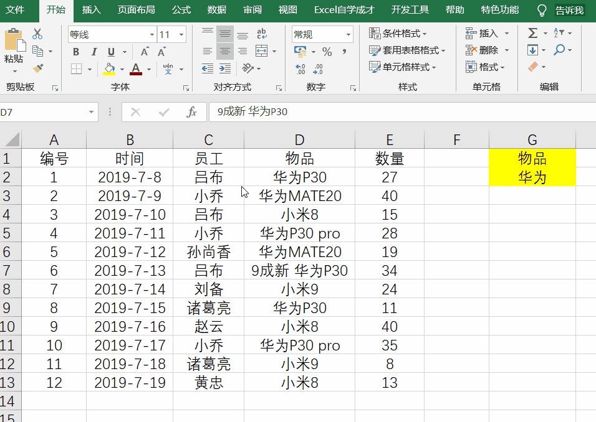This screenshot has width=596, height=422.
Task: Toggle wrap text button
Action: [x=262, y=34]
